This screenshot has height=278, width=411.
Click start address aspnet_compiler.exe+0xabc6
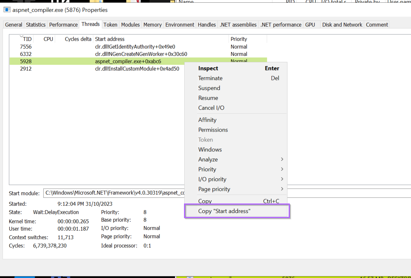pyautogui.click(x=128, y=61)
